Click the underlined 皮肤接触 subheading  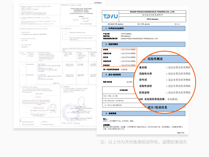[107, 125]
